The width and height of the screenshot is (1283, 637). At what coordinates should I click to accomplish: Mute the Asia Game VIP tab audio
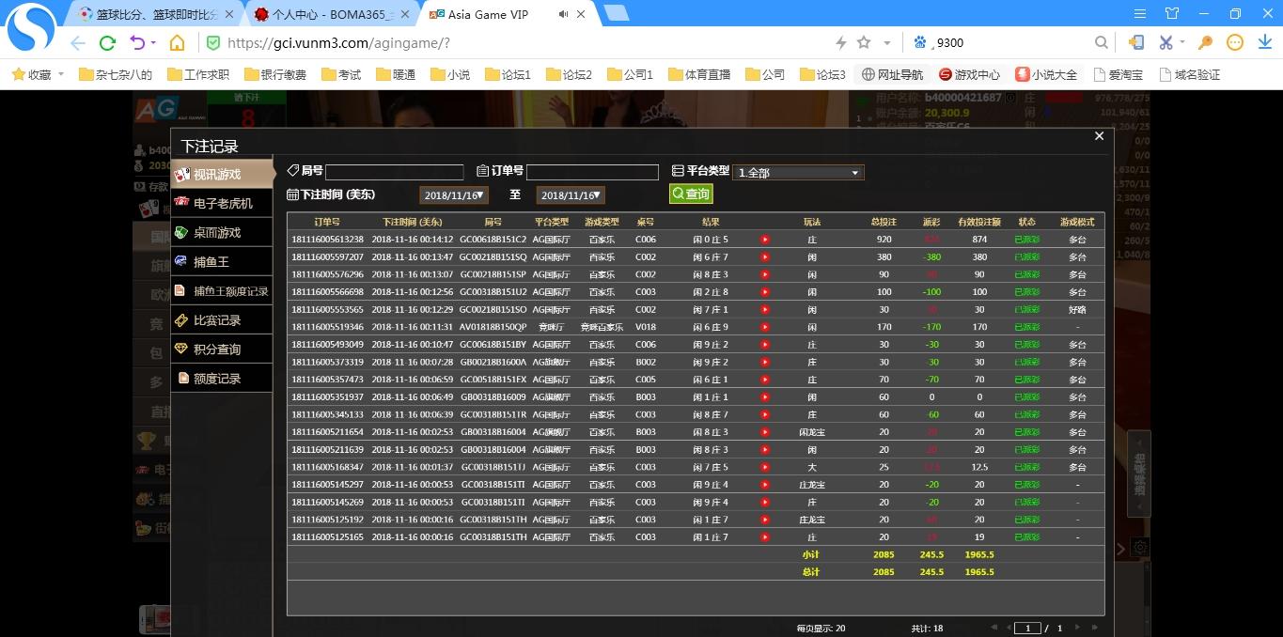click(563, 14)
